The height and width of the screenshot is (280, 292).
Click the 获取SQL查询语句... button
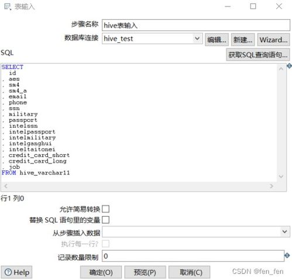258,54
